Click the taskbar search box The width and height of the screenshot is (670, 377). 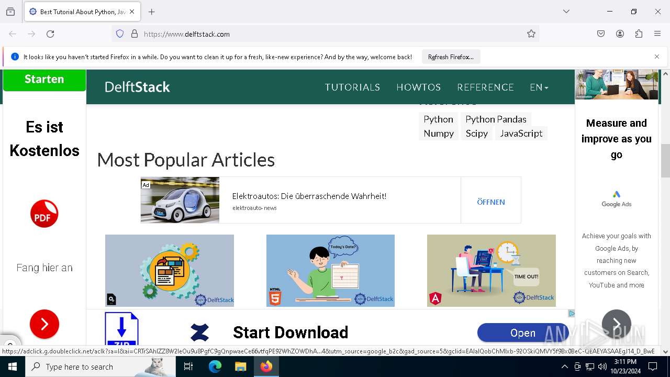[100, 367]
